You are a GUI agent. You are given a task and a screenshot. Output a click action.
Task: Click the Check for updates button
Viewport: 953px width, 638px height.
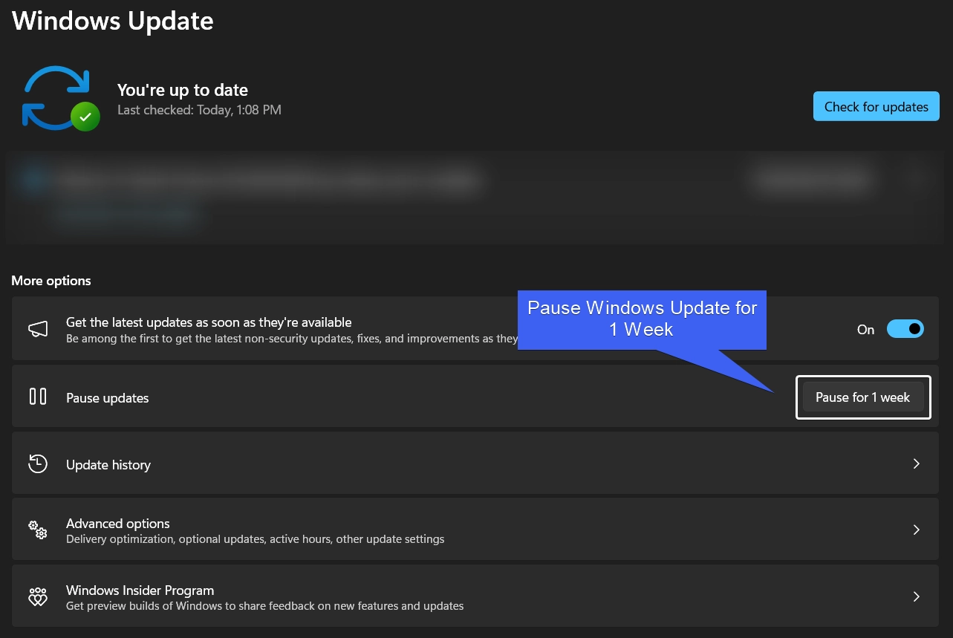coord(876,106)
